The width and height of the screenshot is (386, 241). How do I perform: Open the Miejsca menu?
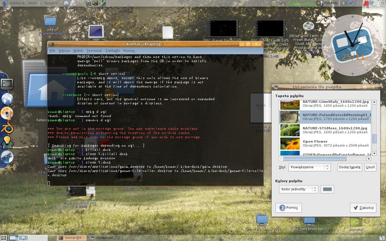[35, 3]
